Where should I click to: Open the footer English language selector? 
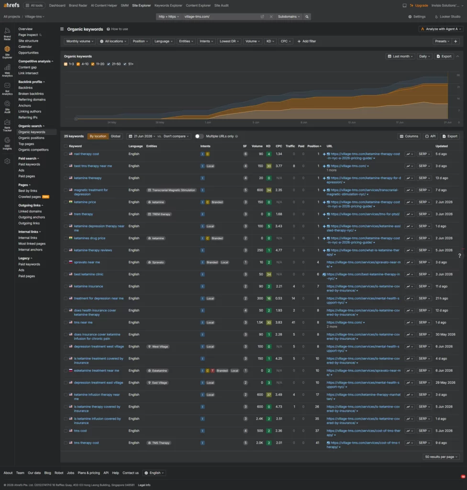[155, 473]
